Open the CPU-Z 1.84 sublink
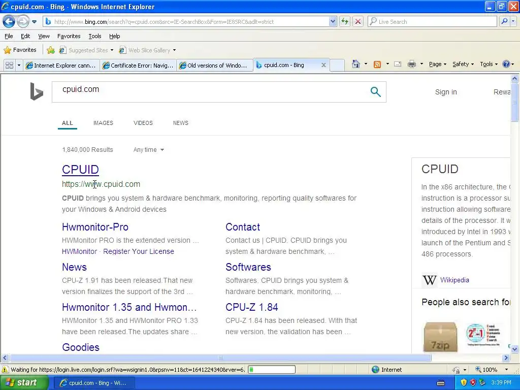Viewport: 520px width, 390px height. coord(251,307)
